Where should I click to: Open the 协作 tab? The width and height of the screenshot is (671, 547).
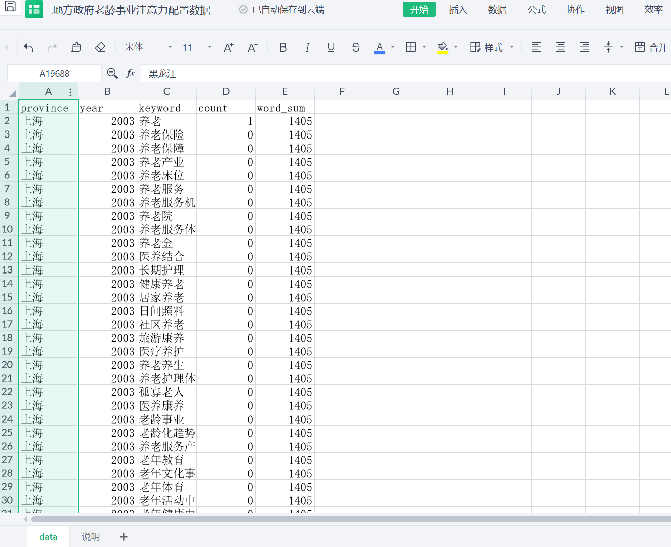pos(575,10)
